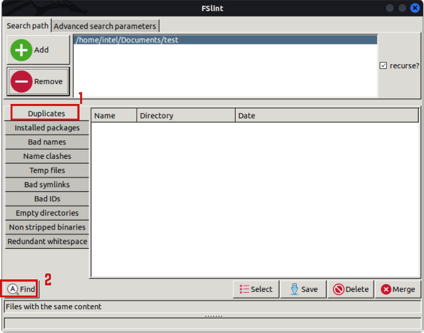Save results with the Save button
The width and height of the screenshot is (424, 333).
[303, 289]
